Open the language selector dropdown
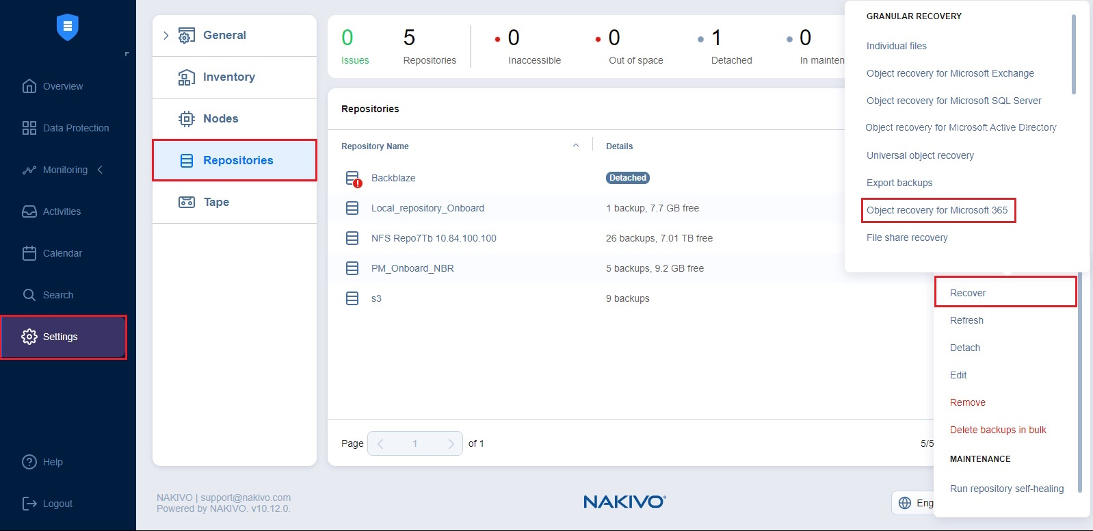Screen dimensions: 1093x531 [x=914, y=503]
